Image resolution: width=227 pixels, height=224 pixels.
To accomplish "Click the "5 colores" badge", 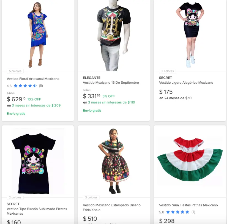I will click(x=15, y=71).
